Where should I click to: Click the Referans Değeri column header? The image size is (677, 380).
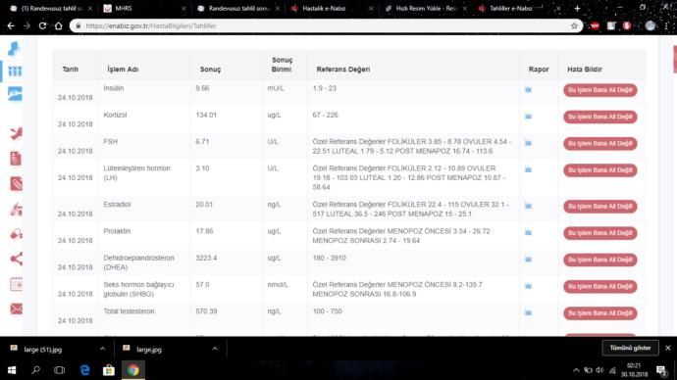343,69
